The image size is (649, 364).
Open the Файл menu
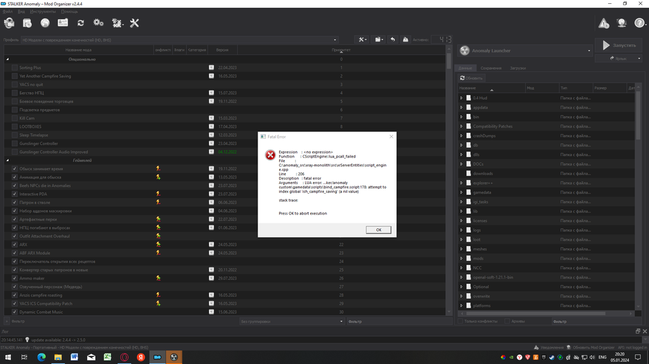pos(7,12)
